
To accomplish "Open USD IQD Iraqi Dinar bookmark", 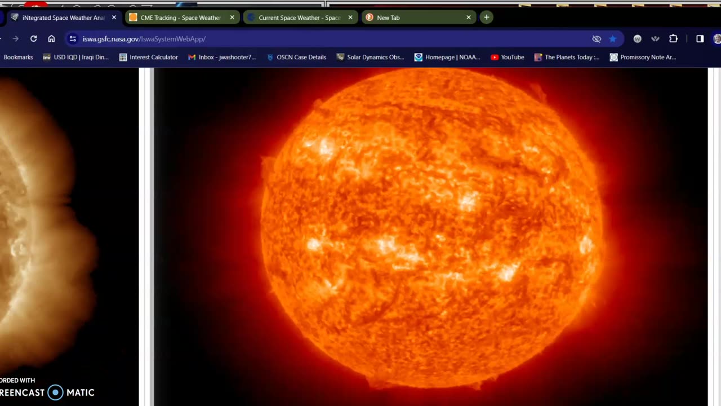I will (76, 57).
